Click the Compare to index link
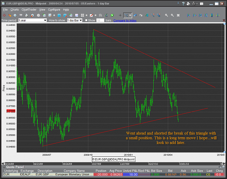The width and height of the screenshot is (227, 179). click(x=125, y=20)
